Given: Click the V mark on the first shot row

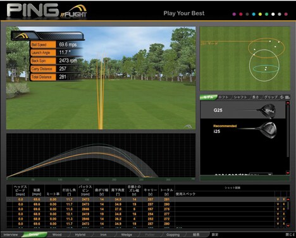Looking at the screenshot, I should click(278, 199).
